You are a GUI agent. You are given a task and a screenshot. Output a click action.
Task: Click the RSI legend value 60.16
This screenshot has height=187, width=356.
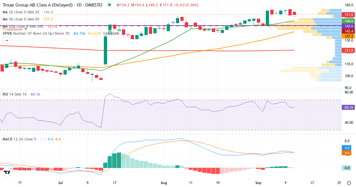[x=35, y=94]
